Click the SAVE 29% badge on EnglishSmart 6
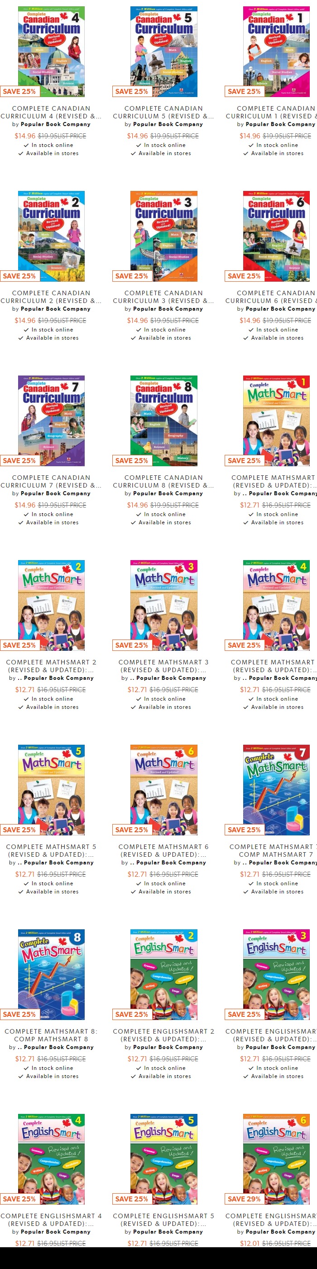The width and height of the screenshot is (317, 1269). pos(244,1199)
